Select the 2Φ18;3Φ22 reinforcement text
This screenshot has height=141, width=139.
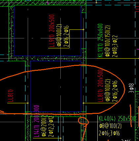(x=115, y=46)
